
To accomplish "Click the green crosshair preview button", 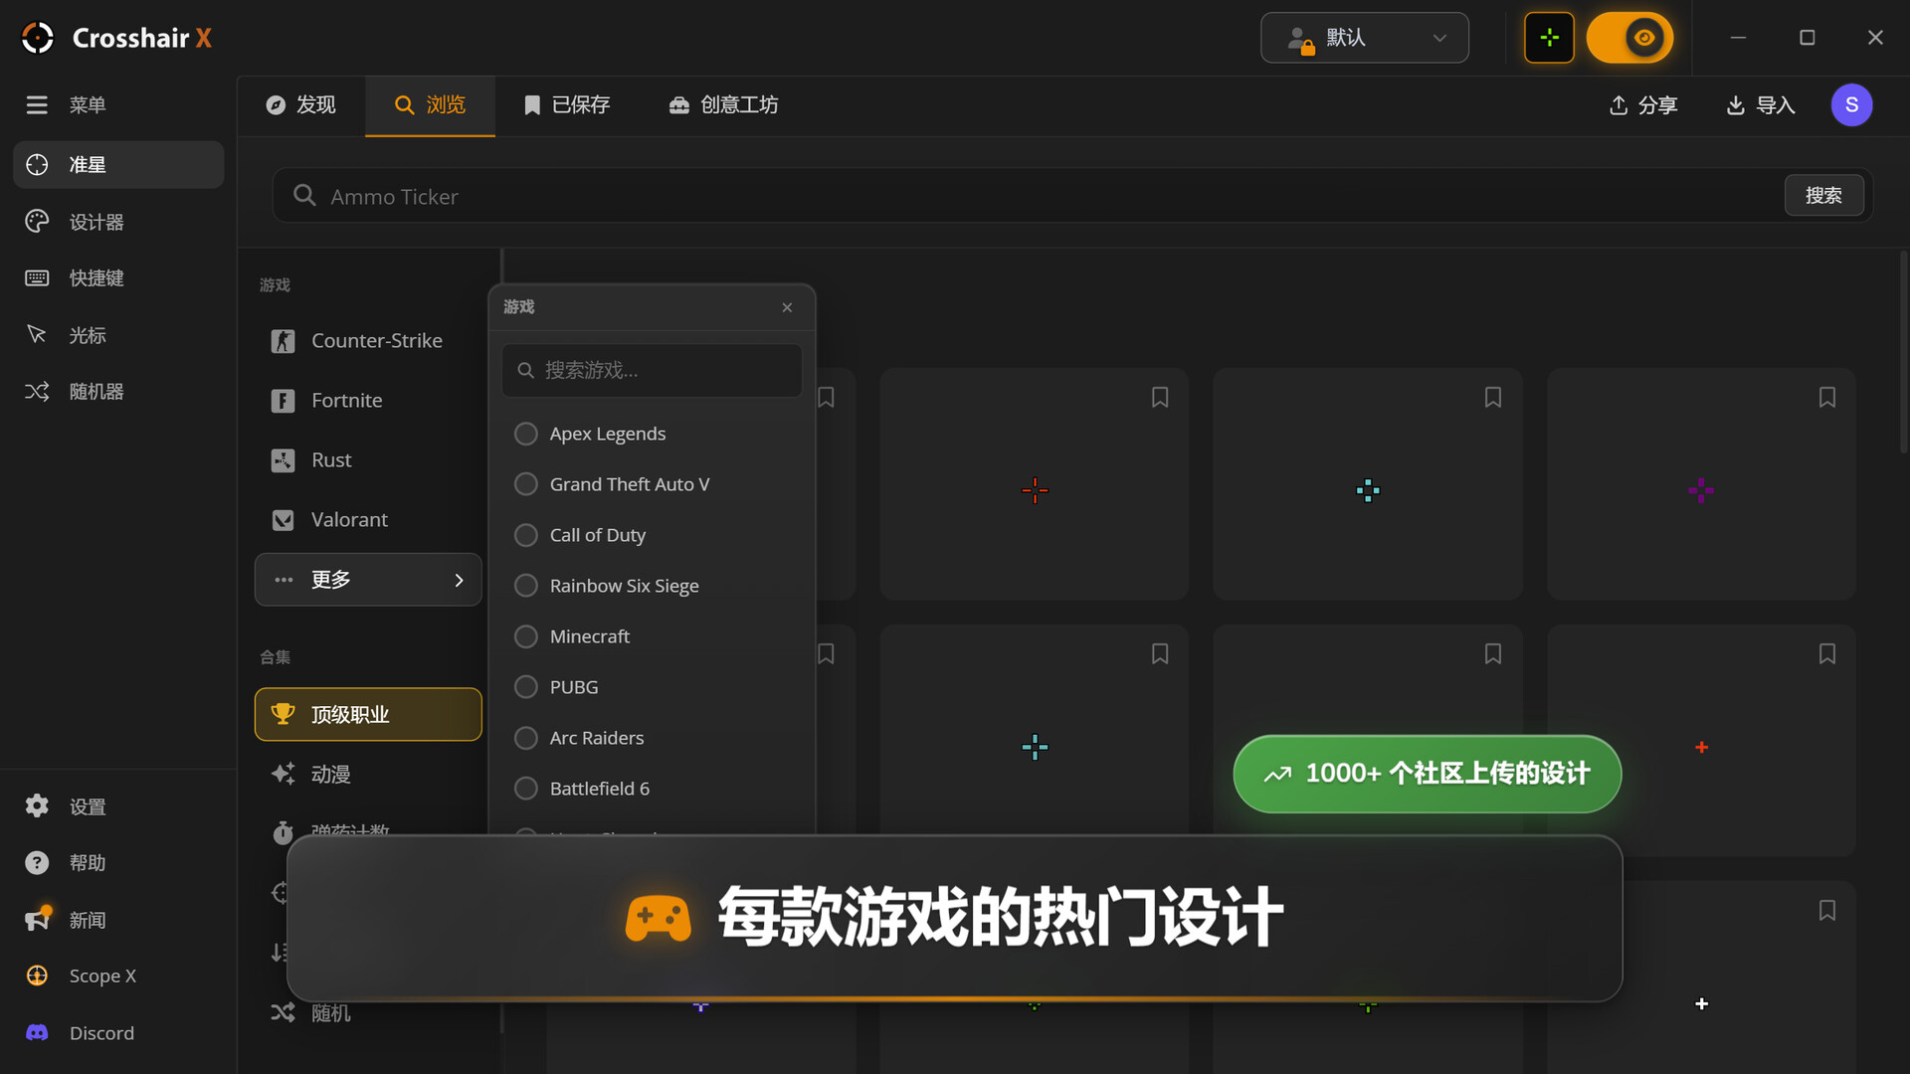I will (x=1549, y=38).
